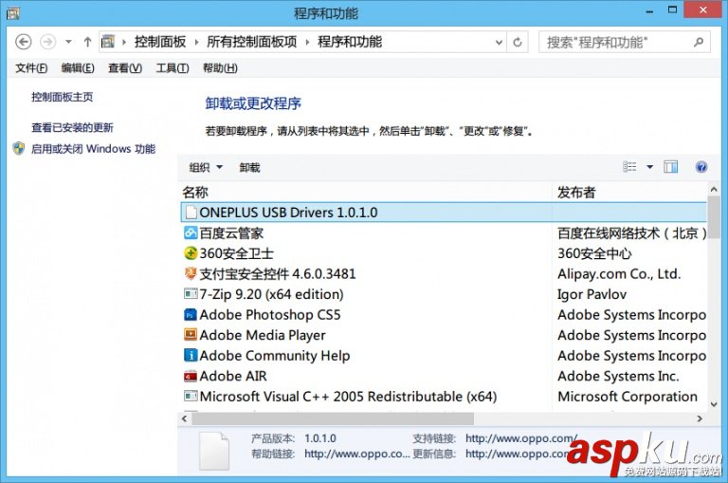The width and height of the screenshot is (728, 483).
Task: Open the 查看(V) menu
Action: click(125, 68)
